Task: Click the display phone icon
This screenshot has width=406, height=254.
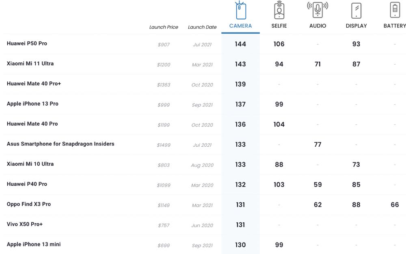Action: click(356, 10)
